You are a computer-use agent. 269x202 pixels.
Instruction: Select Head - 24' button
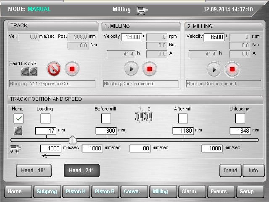82,171
